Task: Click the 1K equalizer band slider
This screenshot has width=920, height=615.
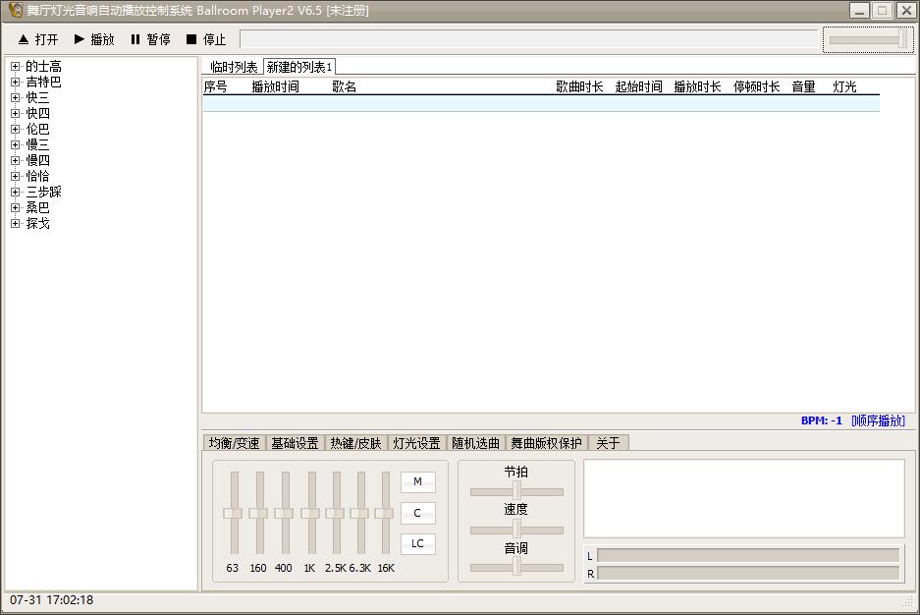Action: coord(311,513)
